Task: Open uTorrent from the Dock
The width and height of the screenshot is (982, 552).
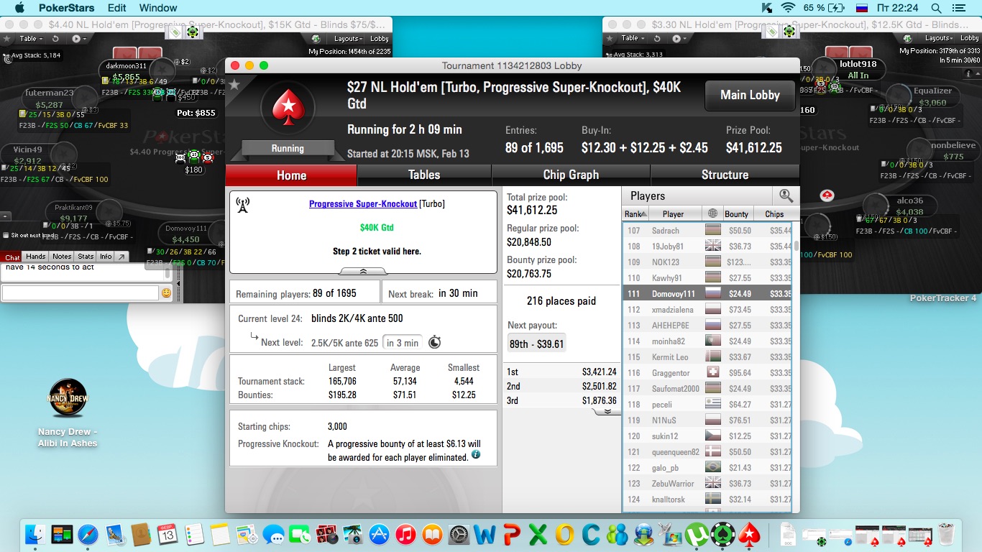Action: 695,535
